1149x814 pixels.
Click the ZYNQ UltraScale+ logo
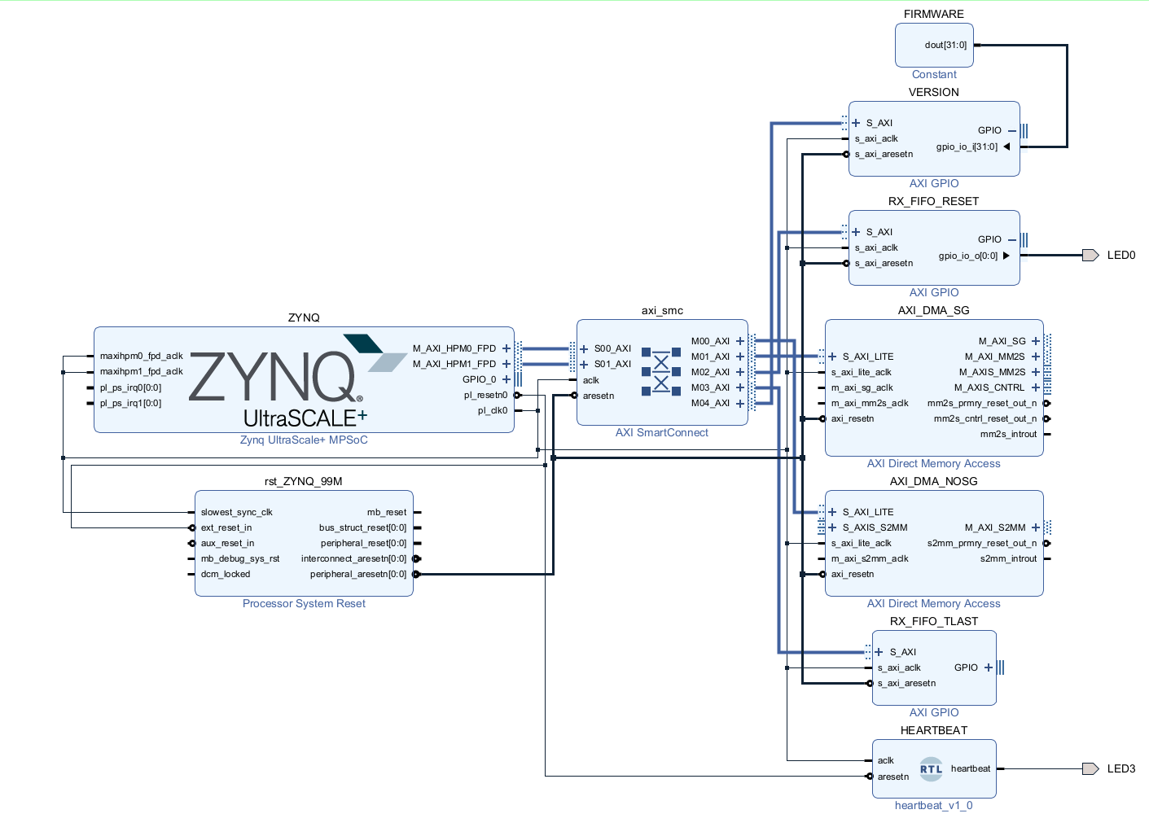[x=297, y=381]
